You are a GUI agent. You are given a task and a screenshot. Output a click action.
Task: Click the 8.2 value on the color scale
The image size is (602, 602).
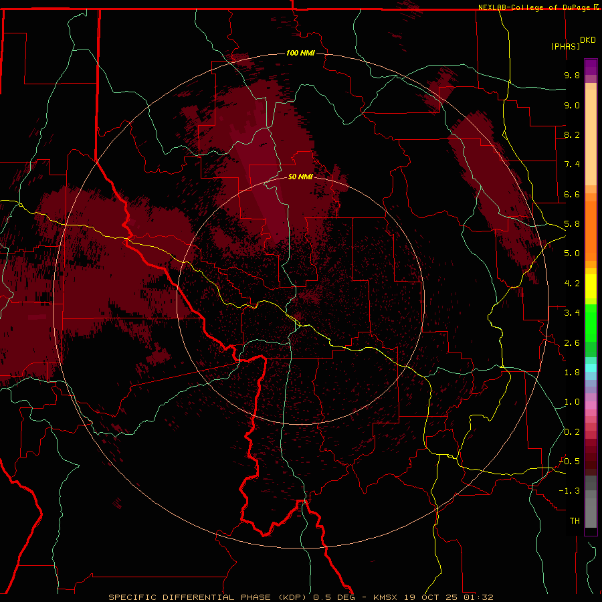point(572,134)
